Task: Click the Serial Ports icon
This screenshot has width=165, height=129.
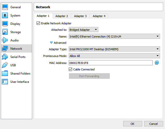Action: pyautogui.click(x=5, y=57)
